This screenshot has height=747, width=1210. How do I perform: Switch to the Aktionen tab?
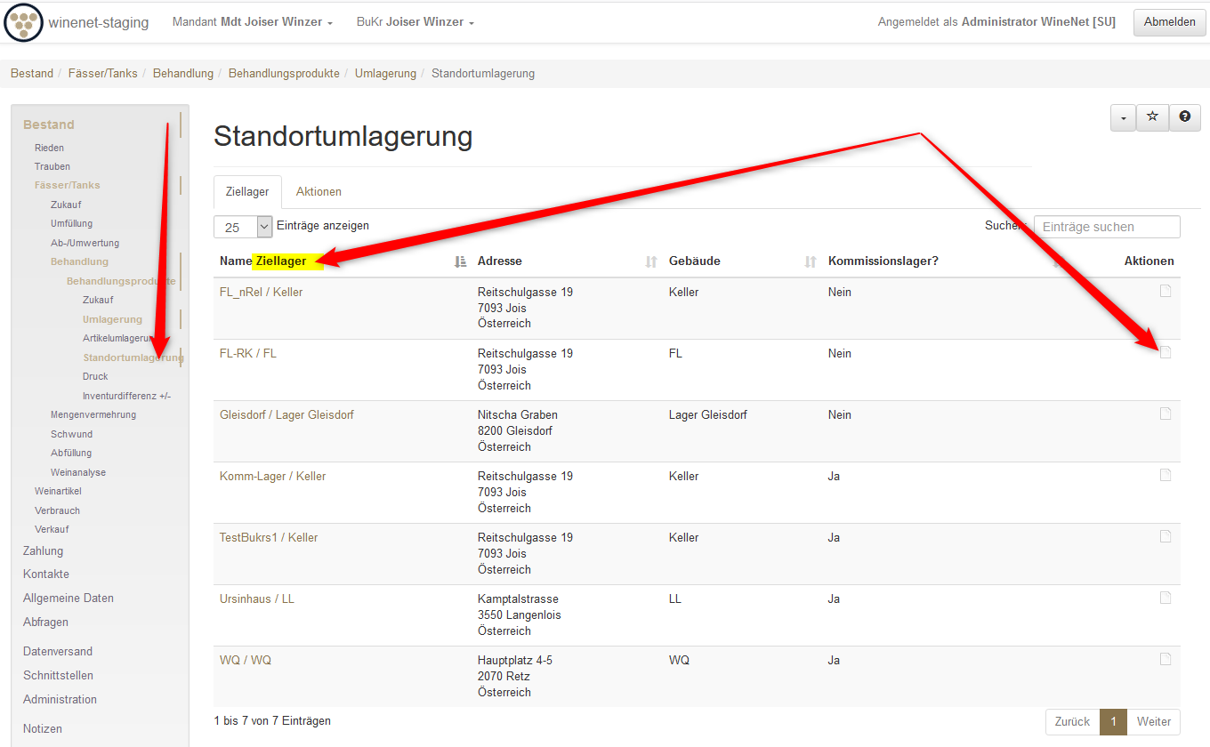[x=319, y=192]
